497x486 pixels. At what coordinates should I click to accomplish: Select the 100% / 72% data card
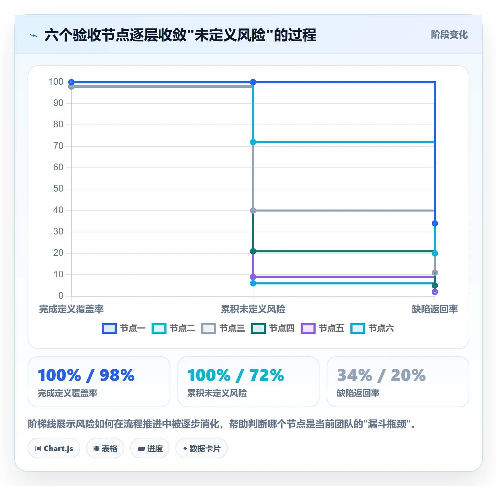click(248, 382)
